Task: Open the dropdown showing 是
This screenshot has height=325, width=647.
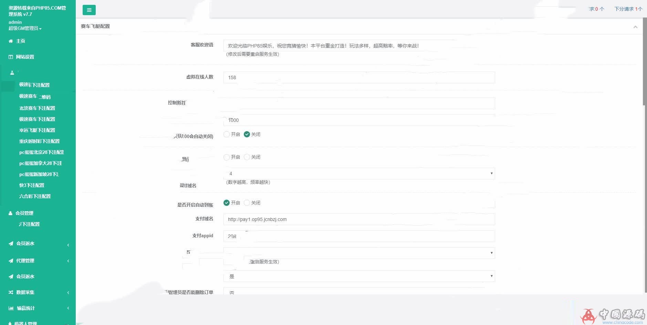Action: click(359, 276)
